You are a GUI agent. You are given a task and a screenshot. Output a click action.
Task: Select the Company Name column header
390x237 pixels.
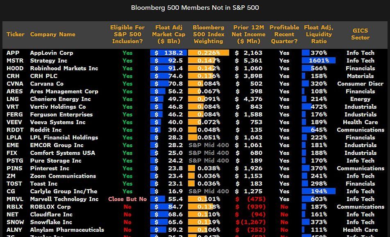pos(53,34)
